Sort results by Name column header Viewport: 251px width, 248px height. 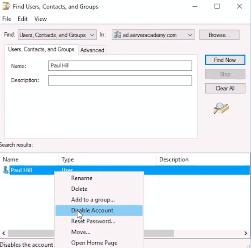click(29, 159)
